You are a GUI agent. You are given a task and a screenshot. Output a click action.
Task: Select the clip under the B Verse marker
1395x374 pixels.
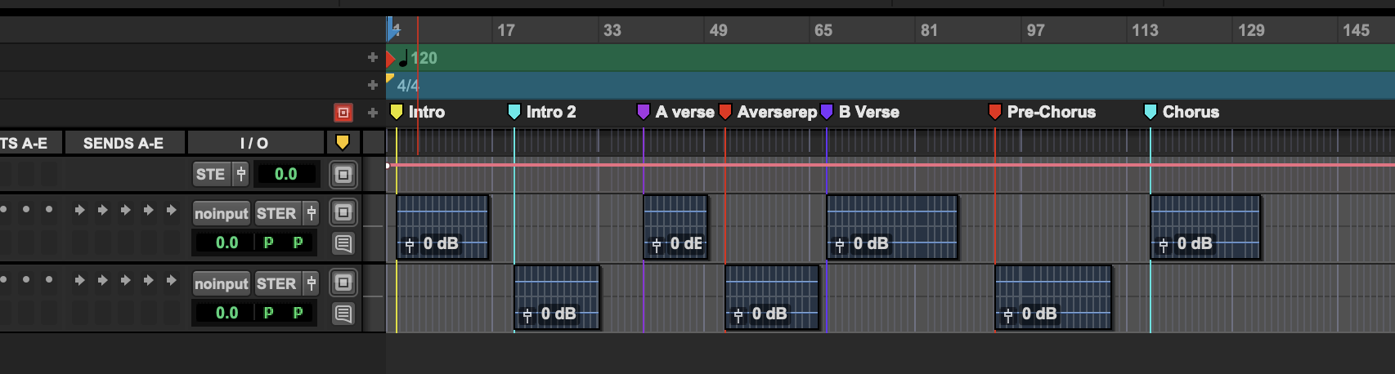pos(891,220)
